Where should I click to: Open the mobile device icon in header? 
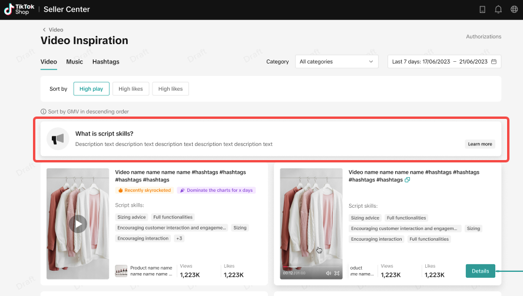(x=482, y=9)
